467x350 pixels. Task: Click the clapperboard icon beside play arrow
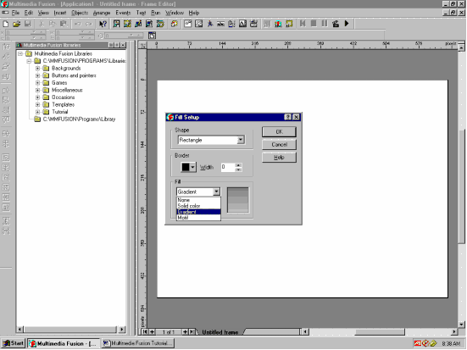click(336, 24)
